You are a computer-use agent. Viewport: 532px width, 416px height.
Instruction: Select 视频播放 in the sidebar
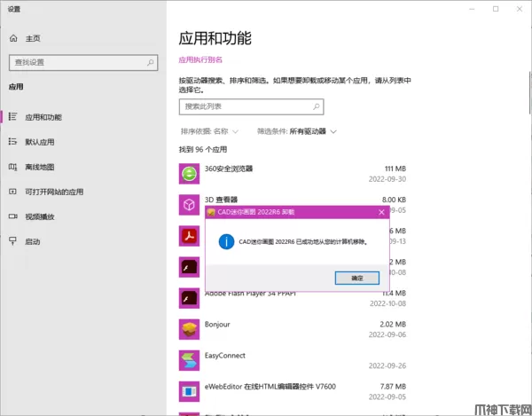click(x=40, y=216)
